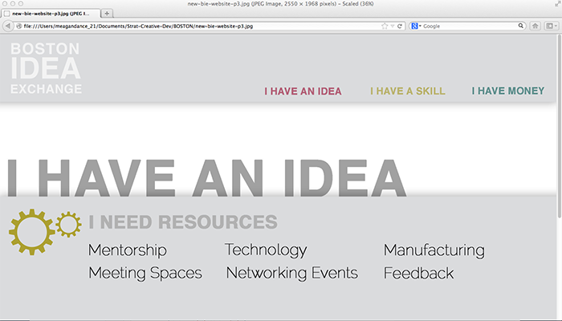Select the Networking Events resource link

(292, 274)
